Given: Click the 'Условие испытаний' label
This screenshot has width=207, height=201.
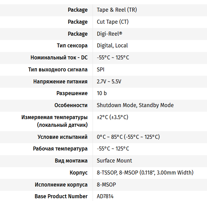Looking at the screenshot, I should (62, 137).
